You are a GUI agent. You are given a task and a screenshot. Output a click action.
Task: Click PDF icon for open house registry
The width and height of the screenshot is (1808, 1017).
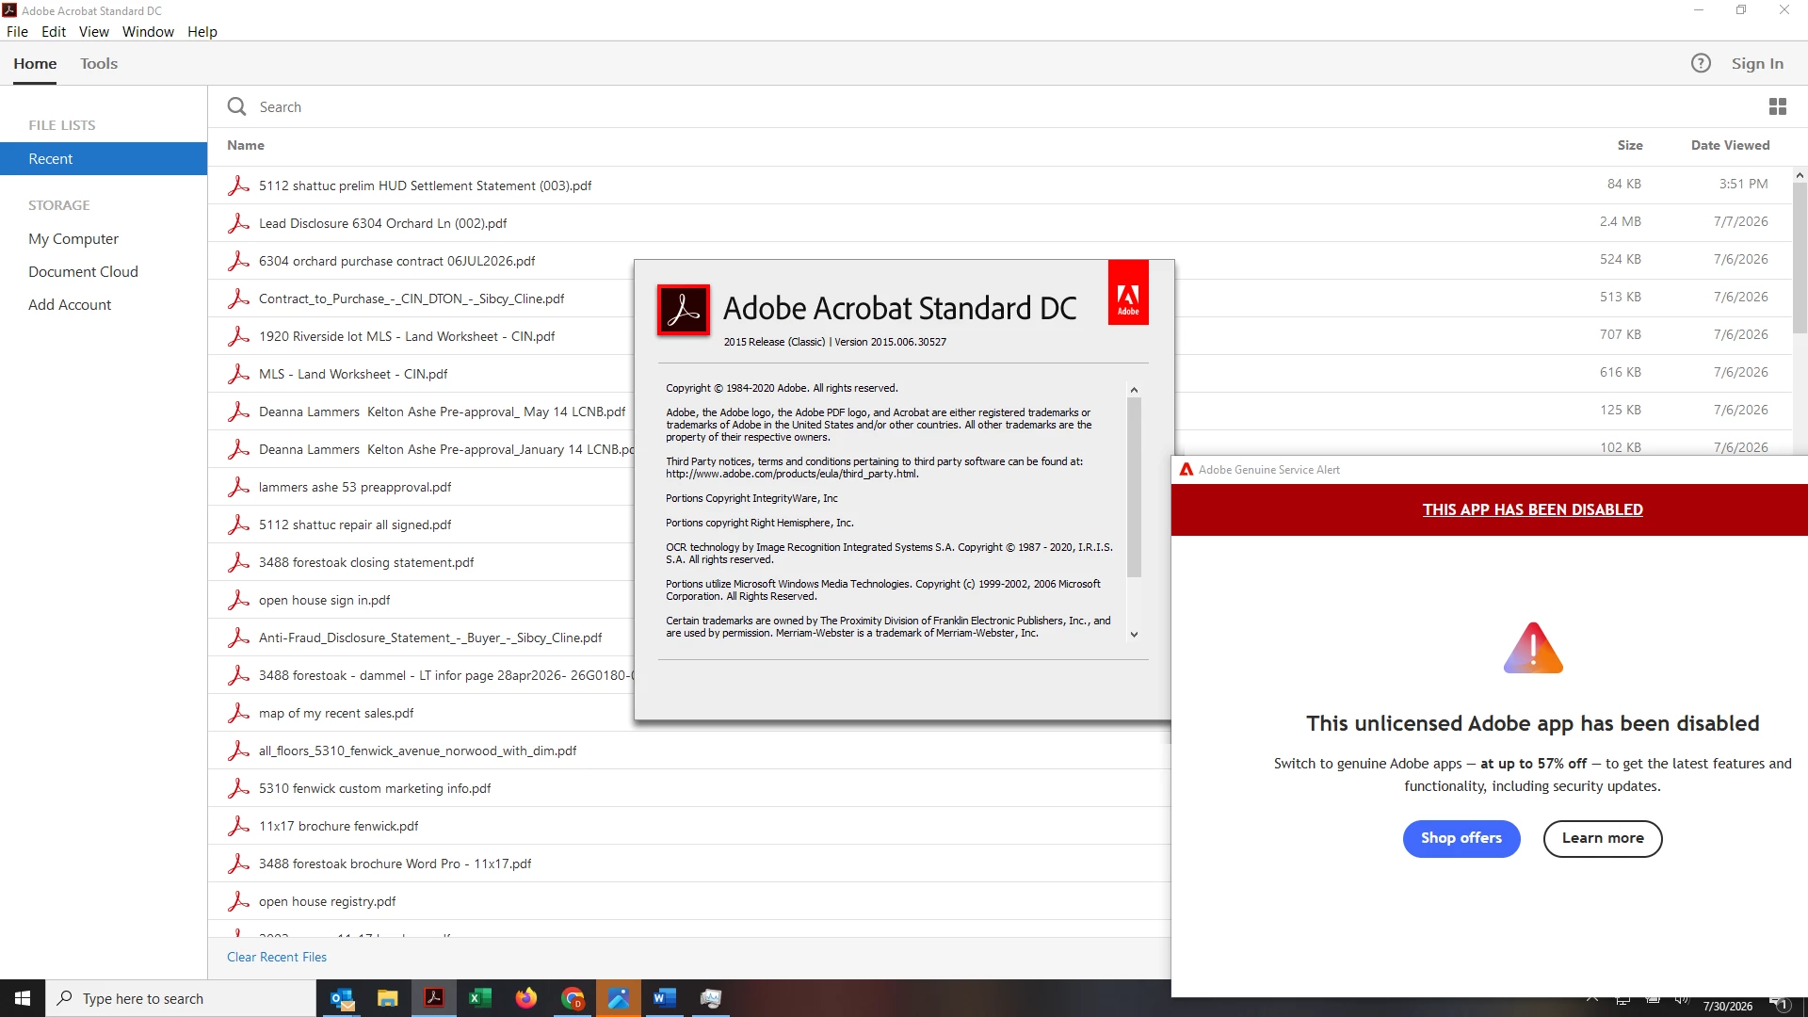click(238, 901)
